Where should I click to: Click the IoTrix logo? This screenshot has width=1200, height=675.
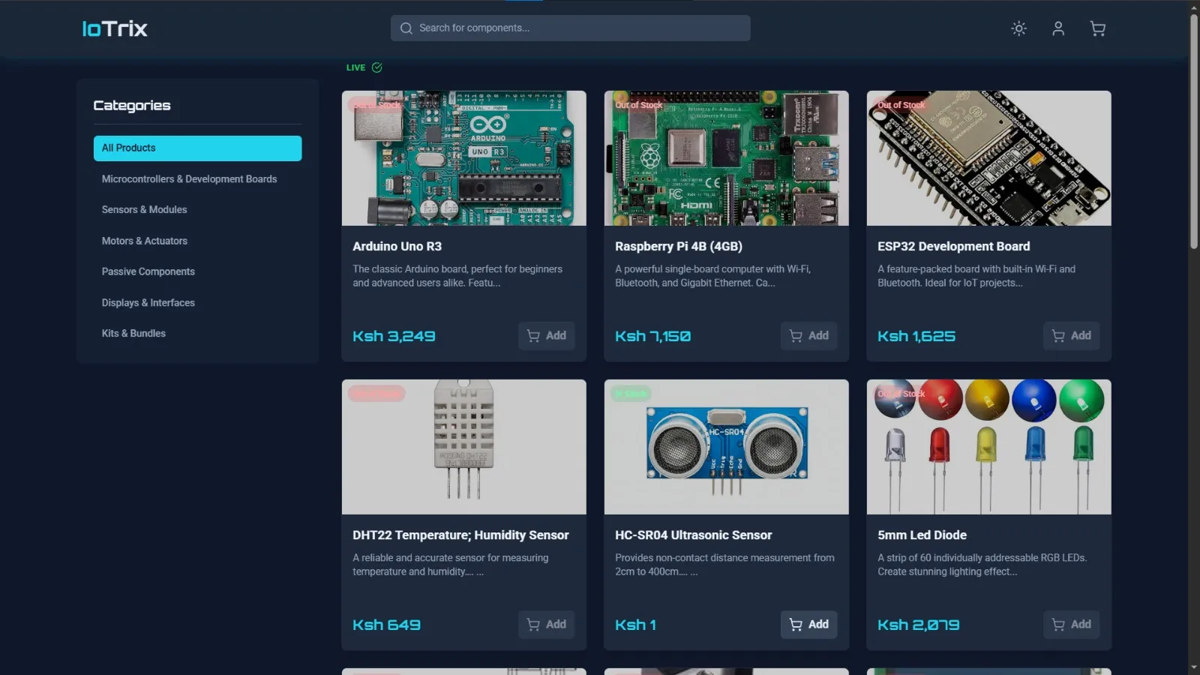pyautogui.click(x=115, y=28)
